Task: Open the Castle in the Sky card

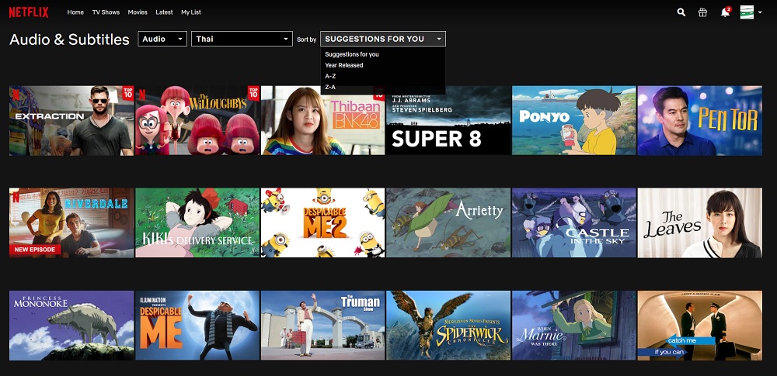Action: pos(574,222)
